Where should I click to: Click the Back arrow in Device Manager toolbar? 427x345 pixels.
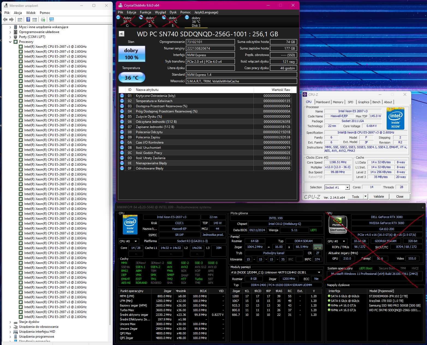click(5, 20)
